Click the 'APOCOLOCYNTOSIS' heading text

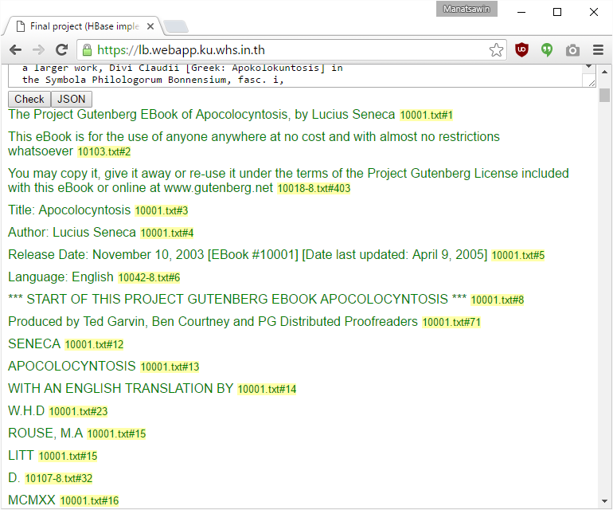click(72, 367)
